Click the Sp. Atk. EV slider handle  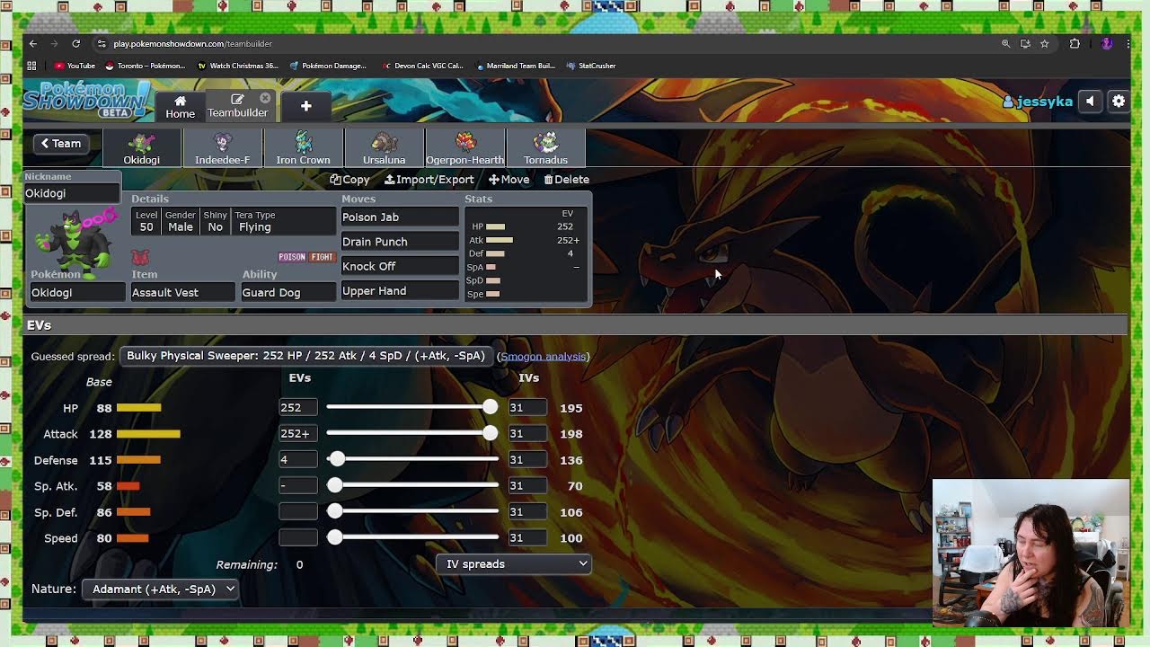tap(335, 485)
